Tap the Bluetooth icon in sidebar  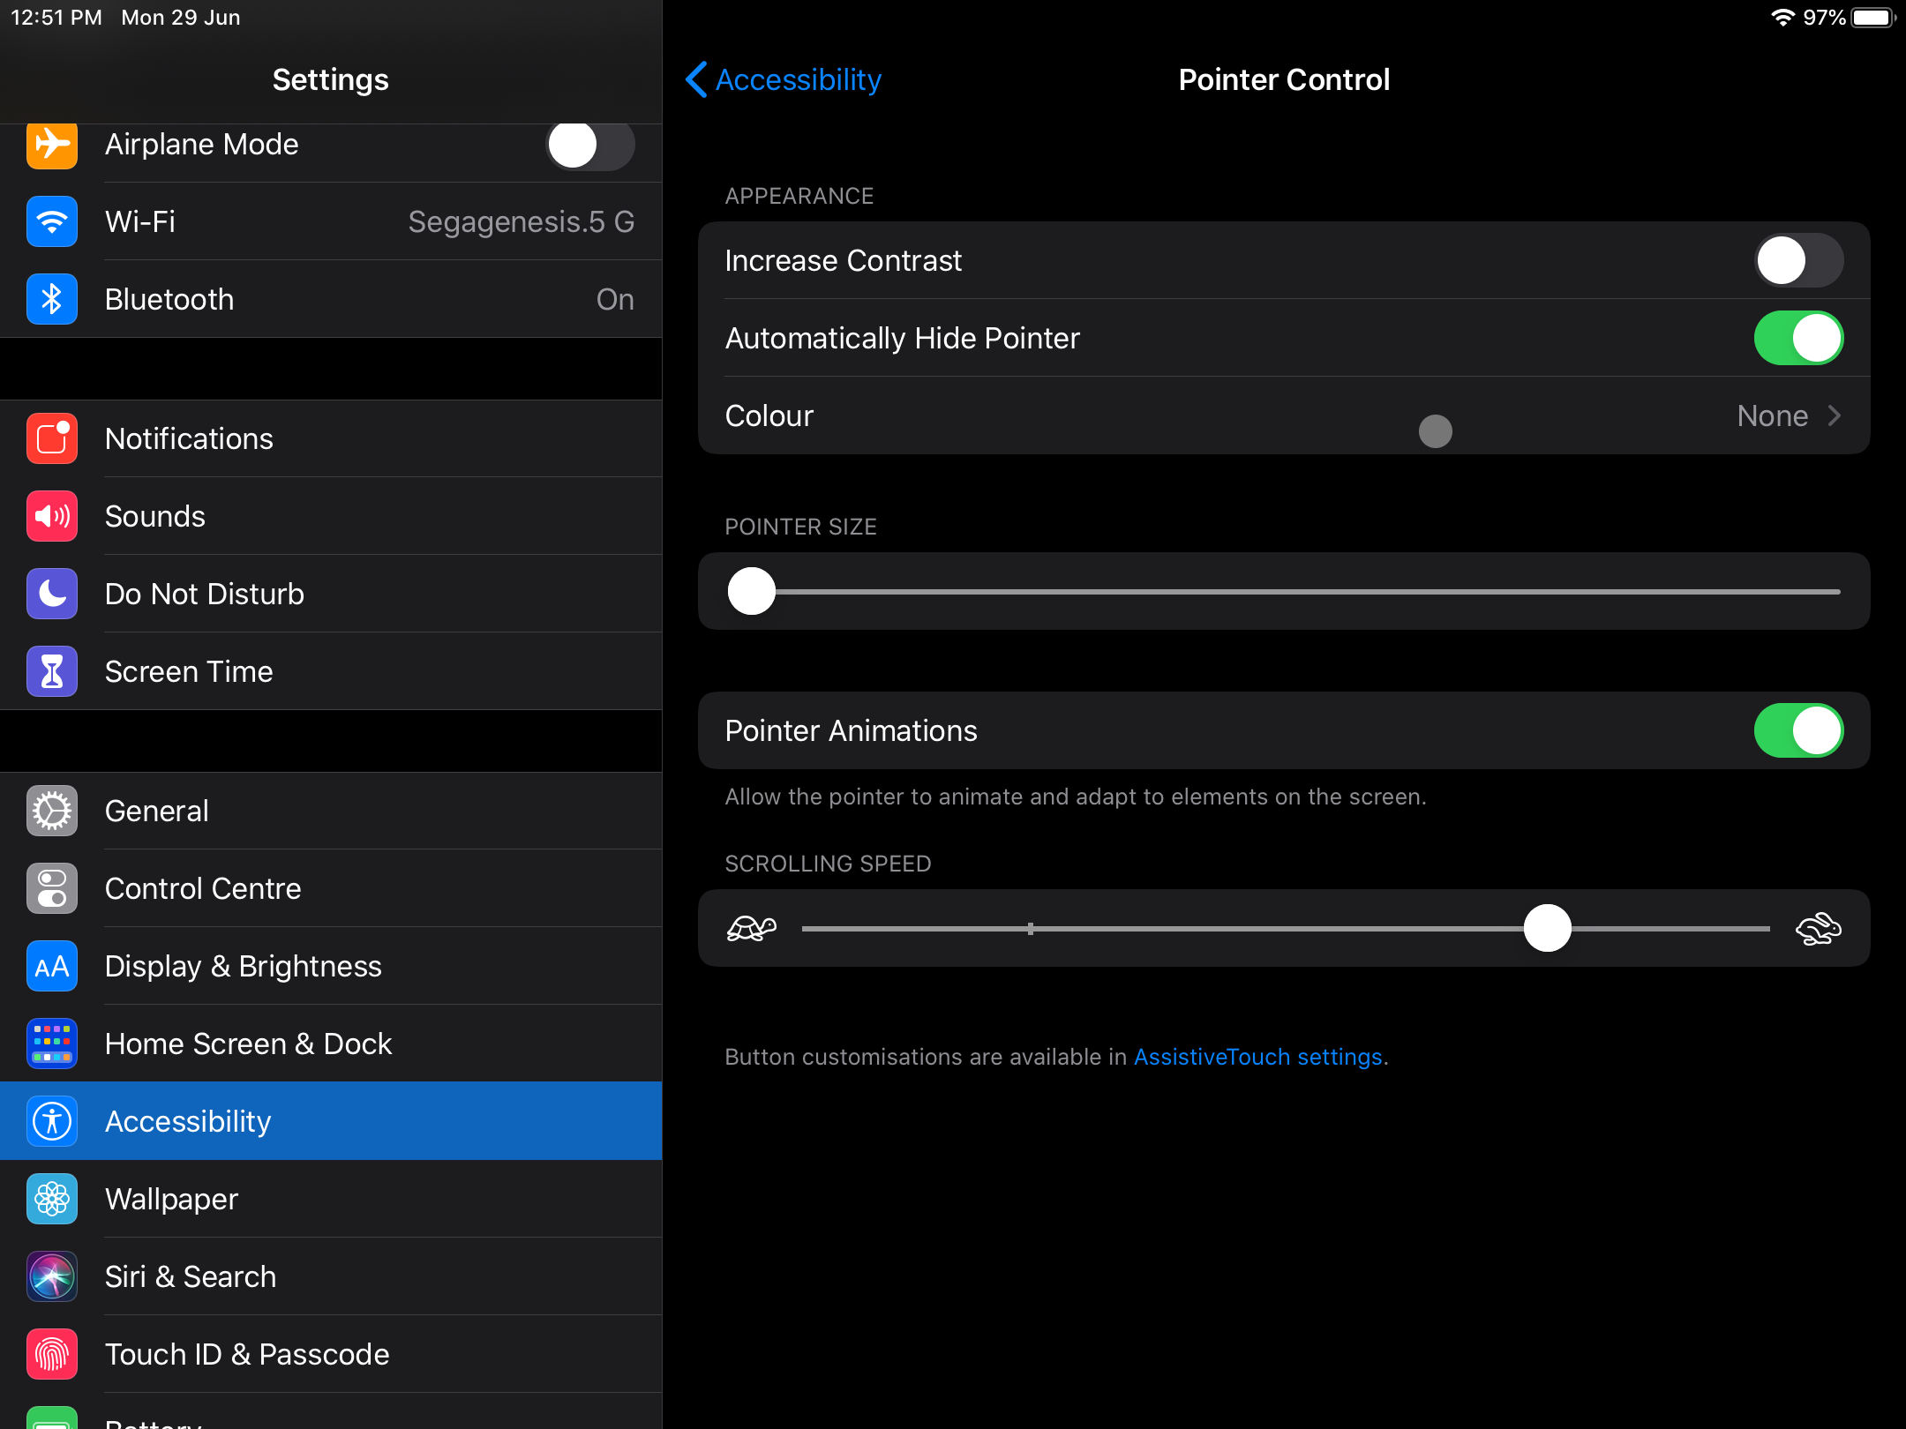[52, 299]
